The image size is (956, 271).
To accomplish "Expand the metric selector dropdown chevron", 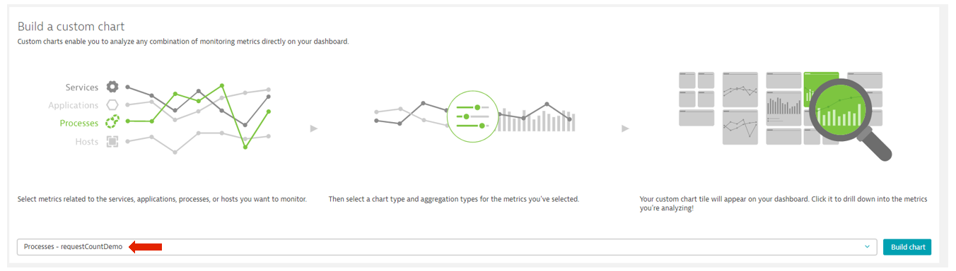I will (x=867, y=247).
